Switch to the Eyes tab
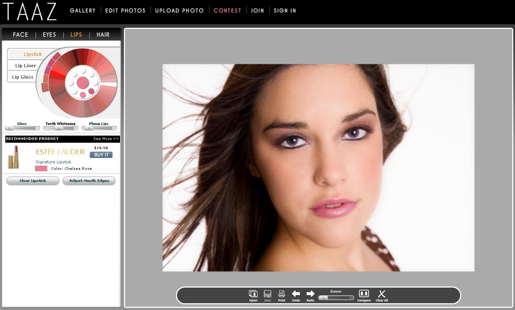 pyautogui.click(x=49, y=35)
